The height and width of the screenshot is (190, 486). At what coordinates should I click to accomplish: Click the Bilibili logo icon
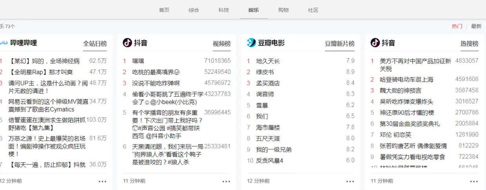4,43
